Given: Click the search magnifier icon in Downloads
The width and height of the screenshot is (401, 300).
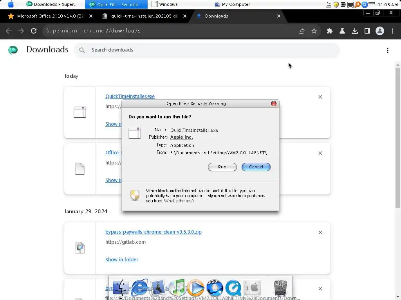Looking at the screenshot, I should click(x=82, y=50).
